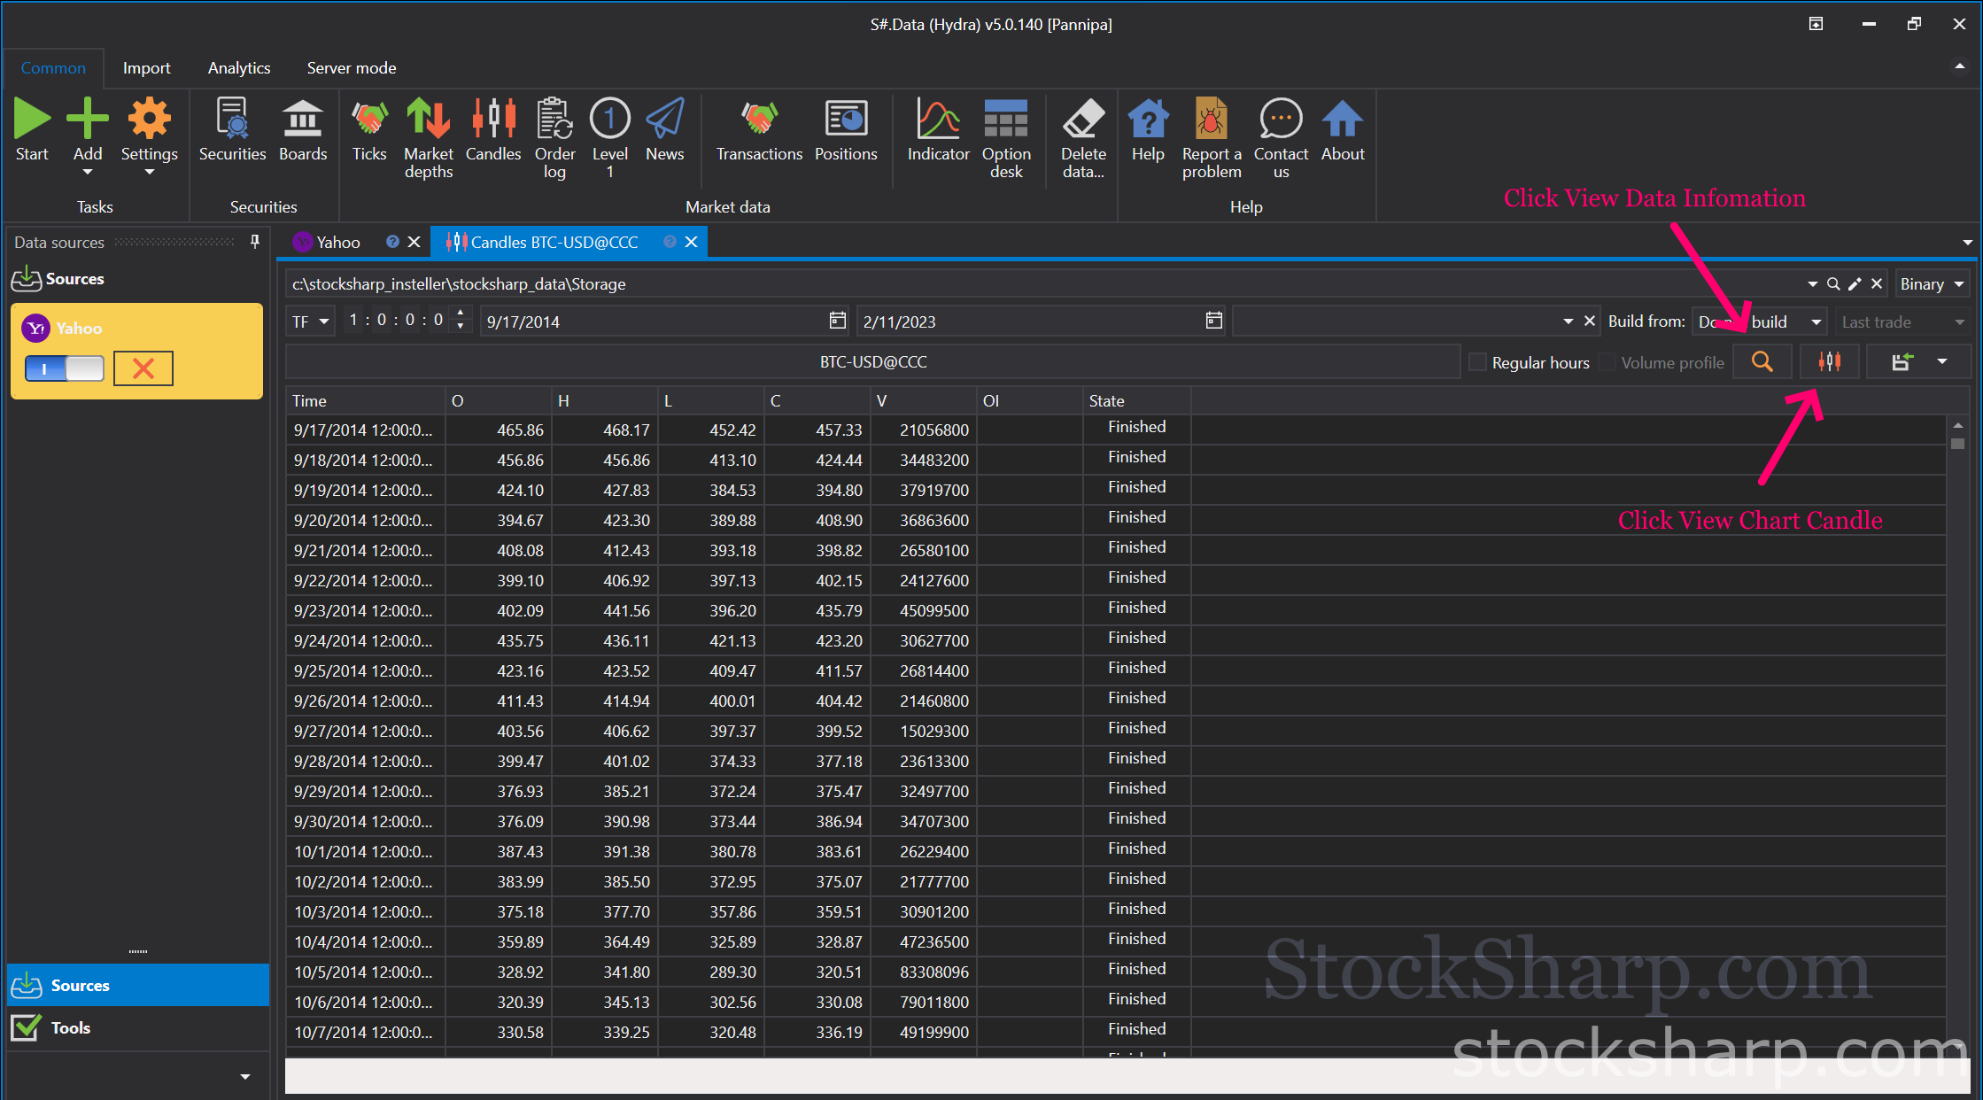The width and height of the screenshot is (1983, 1100).
Task: Click the orange view data magnifier icon
Action: 1762,362
